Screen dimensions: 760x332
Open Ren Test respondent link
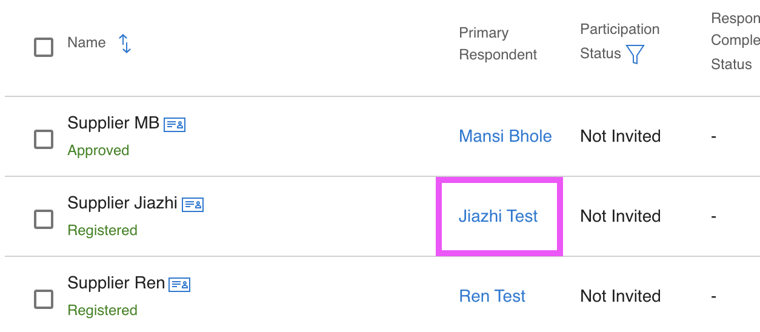coord(492,296)
